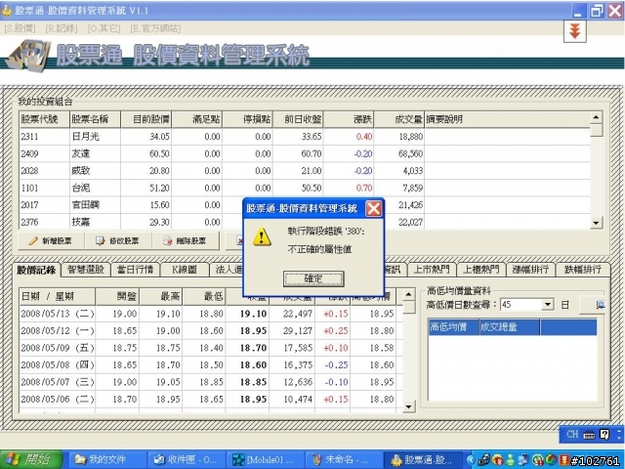Switch to the [Mobile01 taskbar window
Viewport: 625px width, 469px height.
point(265,460)
